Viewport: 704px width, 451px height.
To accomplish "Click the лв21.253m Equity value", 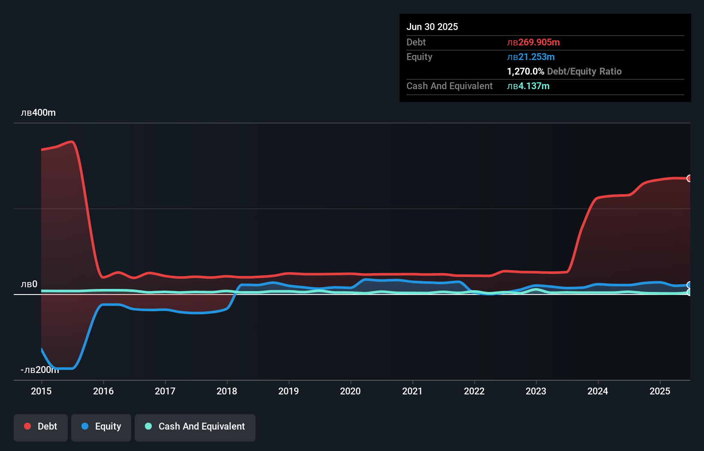I will 531,57.
